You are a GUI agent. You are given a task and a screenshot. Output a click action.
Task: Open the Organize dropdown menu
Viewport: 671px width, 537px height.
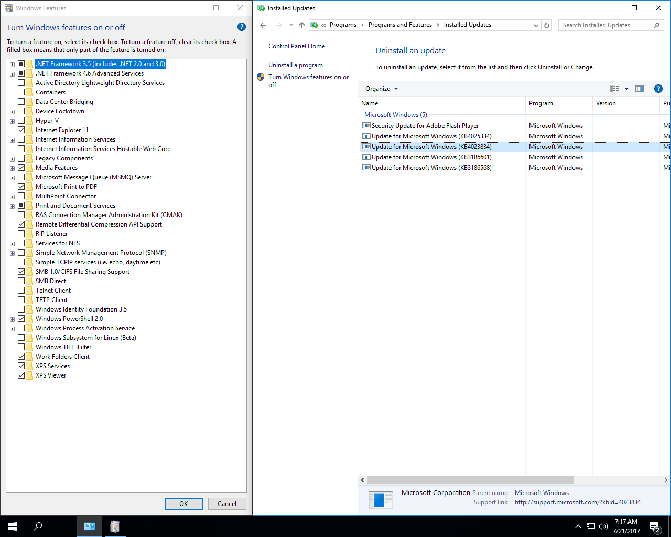(x=382, y=89)
